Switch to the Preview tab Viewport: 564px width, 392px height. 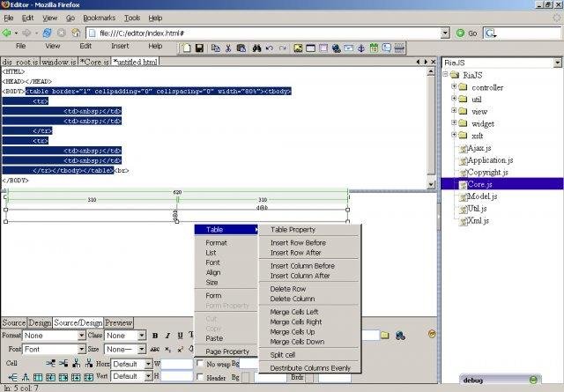[x=119, y=322]
